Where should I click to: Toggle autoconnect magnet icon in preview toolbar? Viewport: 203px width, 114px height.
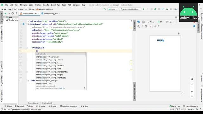146,26
